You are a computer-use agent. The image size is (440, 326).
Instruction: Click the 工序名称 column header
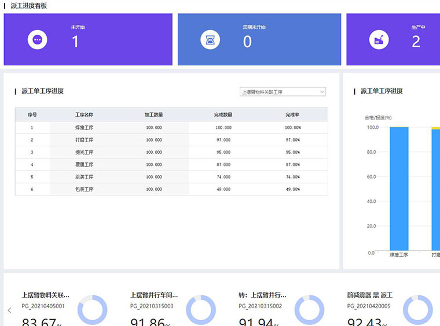[84, 115]
